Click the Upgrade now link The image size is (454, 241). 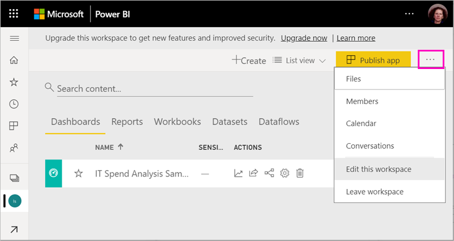(304, 38)
